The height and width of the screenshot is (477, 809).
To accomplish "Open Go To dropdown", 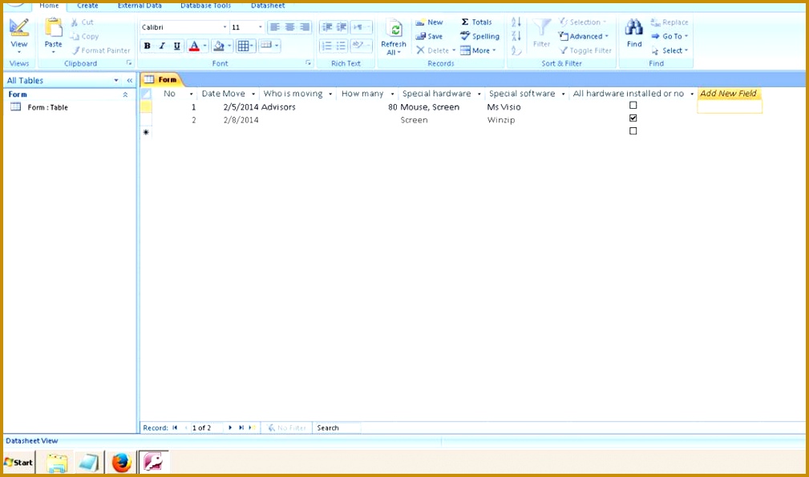I will (669, 37).
